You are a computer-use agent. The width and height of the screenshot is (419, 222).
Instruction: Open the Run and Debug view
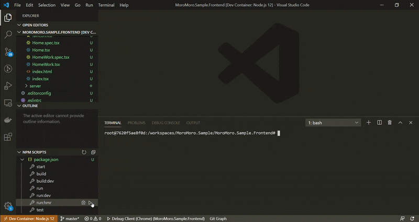coord(8,86)
